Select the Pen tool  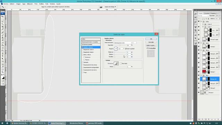pyautogui.click(x=2, y=53)
